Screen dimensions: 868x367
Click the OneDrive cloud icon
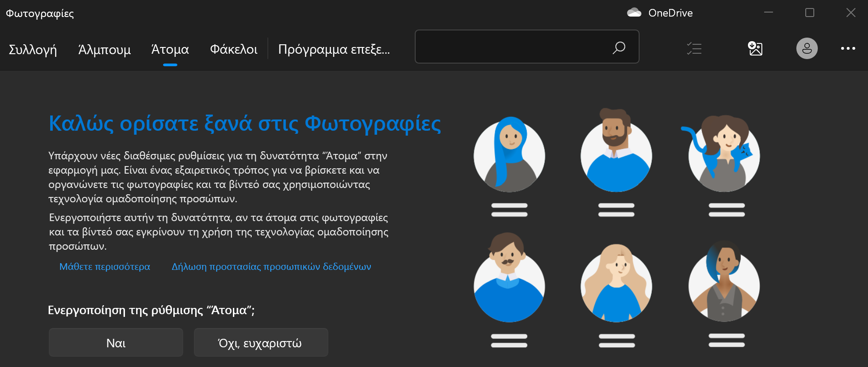click(634, 13)
